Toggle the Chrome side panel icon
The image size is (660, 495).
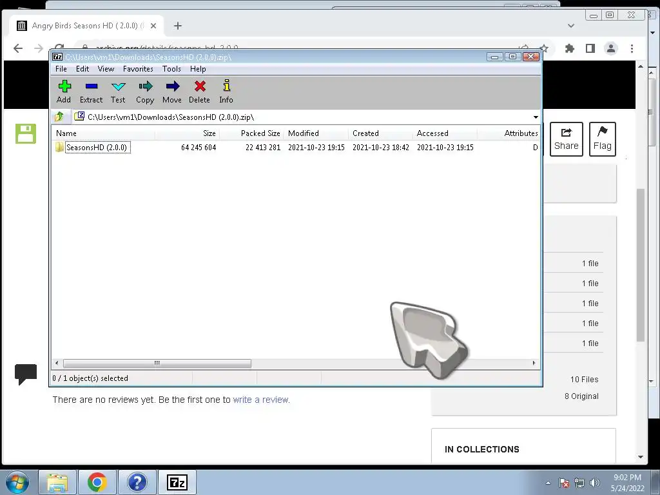coord(590,48)
